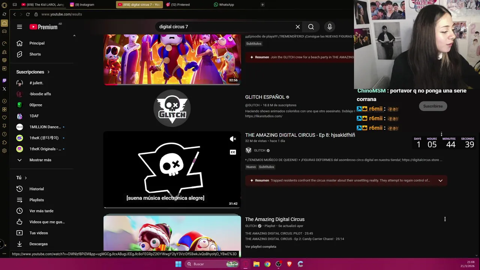
Task: Open Playlists in the YouTube sidebar
Action: click(36, 200)
